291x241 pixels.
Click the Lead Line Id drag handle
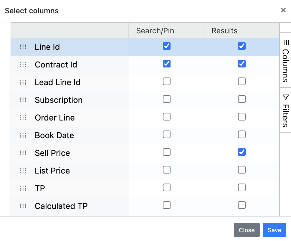tap(23, 82)
